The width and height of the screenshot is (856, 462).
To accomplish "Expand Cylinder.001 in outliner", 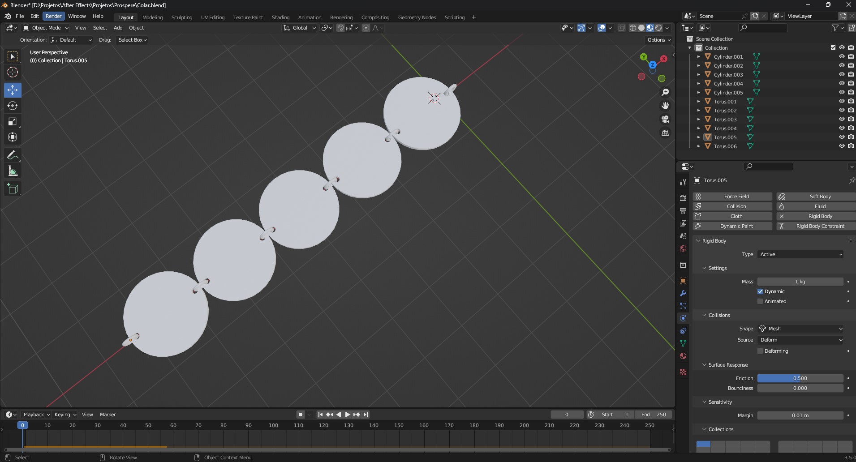I will tap(698, 57).
